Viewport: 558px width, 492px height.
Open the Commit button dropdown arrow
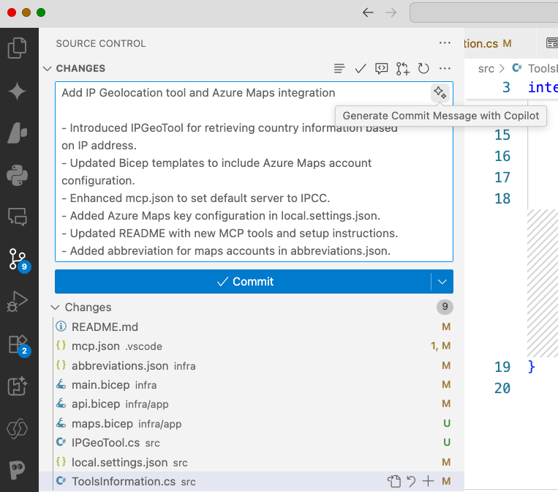(442, 282)
